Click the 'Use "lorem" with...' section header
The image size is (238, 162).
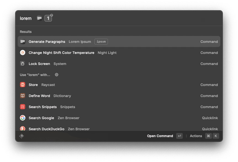(35, 75)
